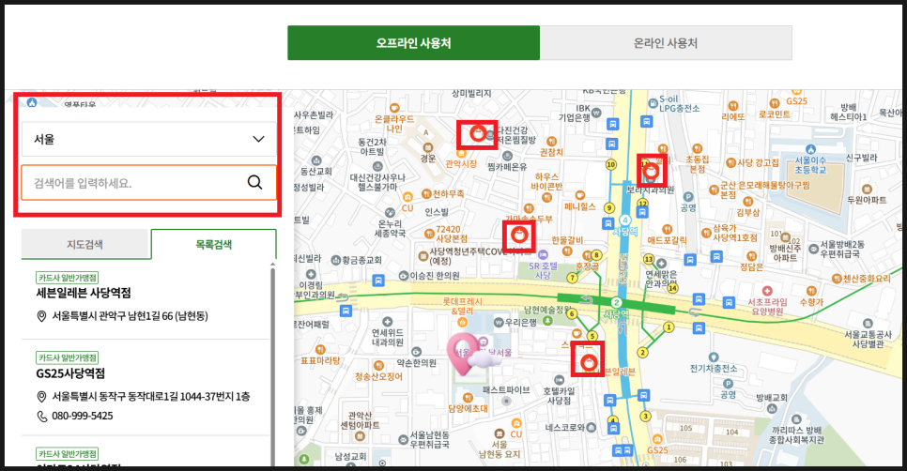907x471 pixels.
Task: Click the magnifier search icon
Action: click(255, 183)
